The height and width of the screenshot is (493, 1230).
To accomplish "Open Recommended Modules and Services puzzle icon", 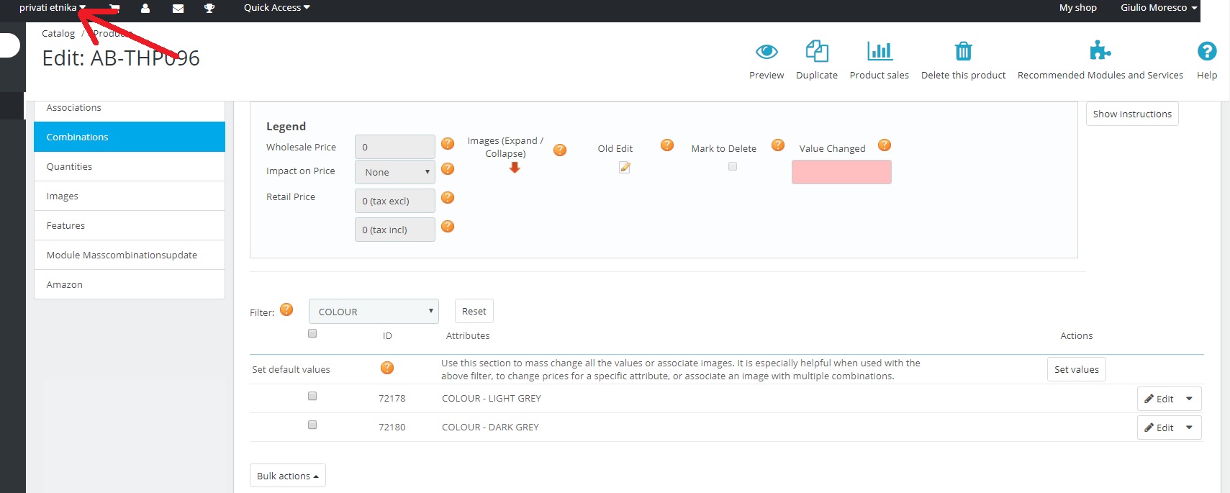I will 1100,50.
